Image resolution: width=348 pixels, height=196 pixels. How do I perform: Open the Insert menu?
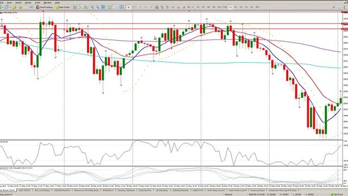tap(18, 3)
